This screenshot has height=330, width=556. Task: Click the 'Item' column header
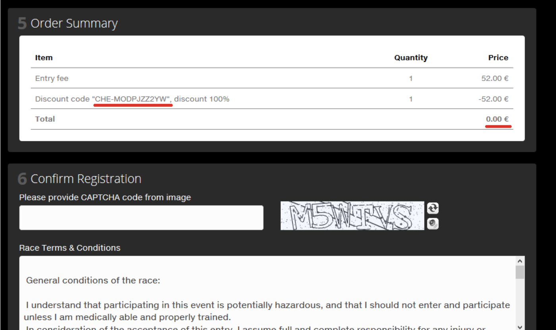(44, 58)
